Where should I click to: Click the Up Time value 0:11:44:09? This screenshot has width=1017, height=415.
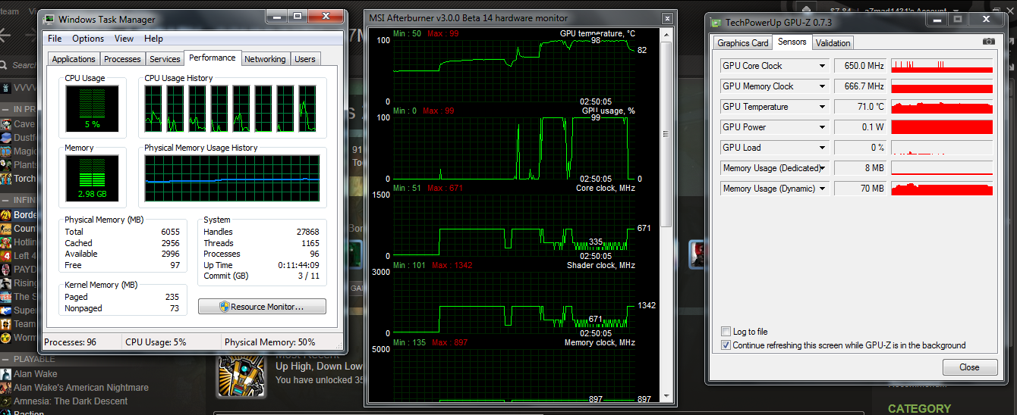[299, 265]
